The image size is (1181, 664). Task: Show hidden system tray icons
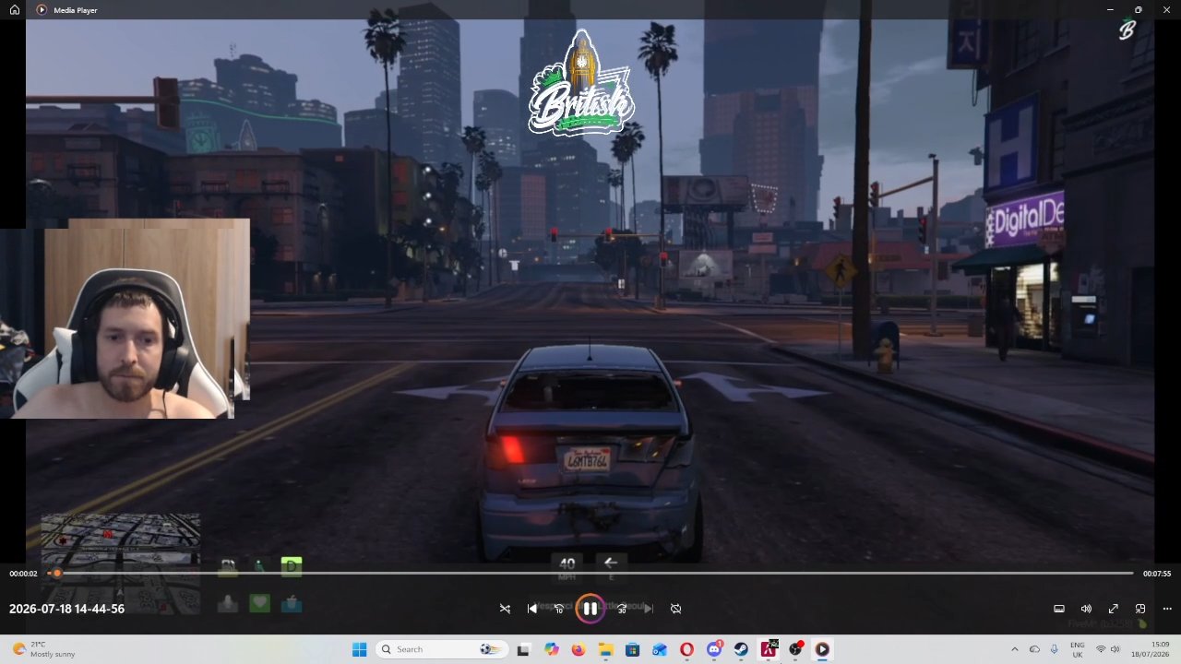[x=1015, y=649]
